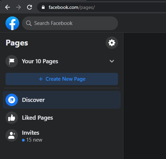Click the search magnifier icon
Viewport: 166px width, 159px height.
point(28,23)
